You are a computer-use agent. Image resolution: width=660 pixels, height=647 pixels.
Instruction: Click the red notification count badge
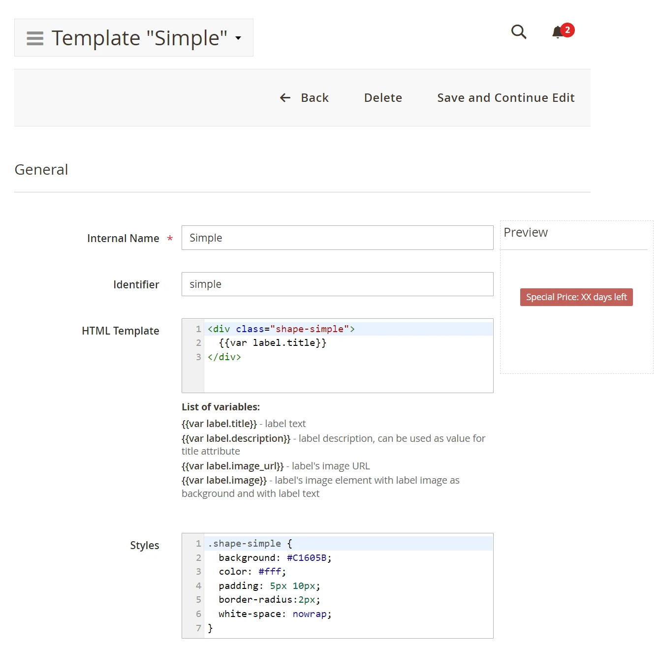tap(567, 30)
